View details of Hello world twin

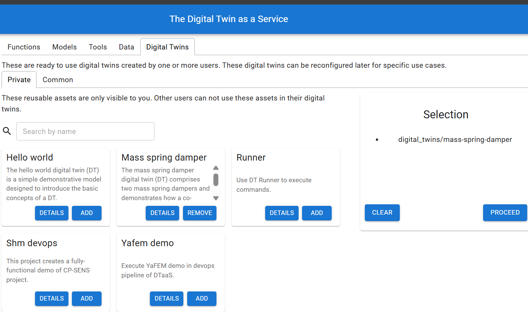[52, 213]
